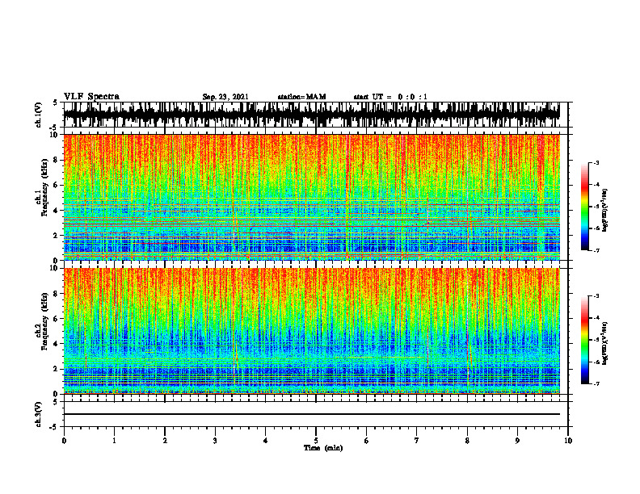Click inside the ch.2 spectrogram panel
640x494 pixels.
pyautogui.click(x=311, y=331)
